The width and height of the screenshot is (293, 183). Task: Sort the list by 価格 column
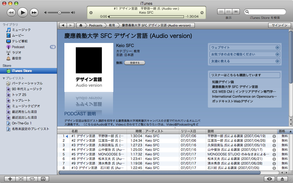[x=282, y=131]
